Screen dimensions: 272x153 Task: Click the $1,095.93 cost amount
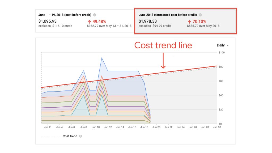tap(48, 21)
